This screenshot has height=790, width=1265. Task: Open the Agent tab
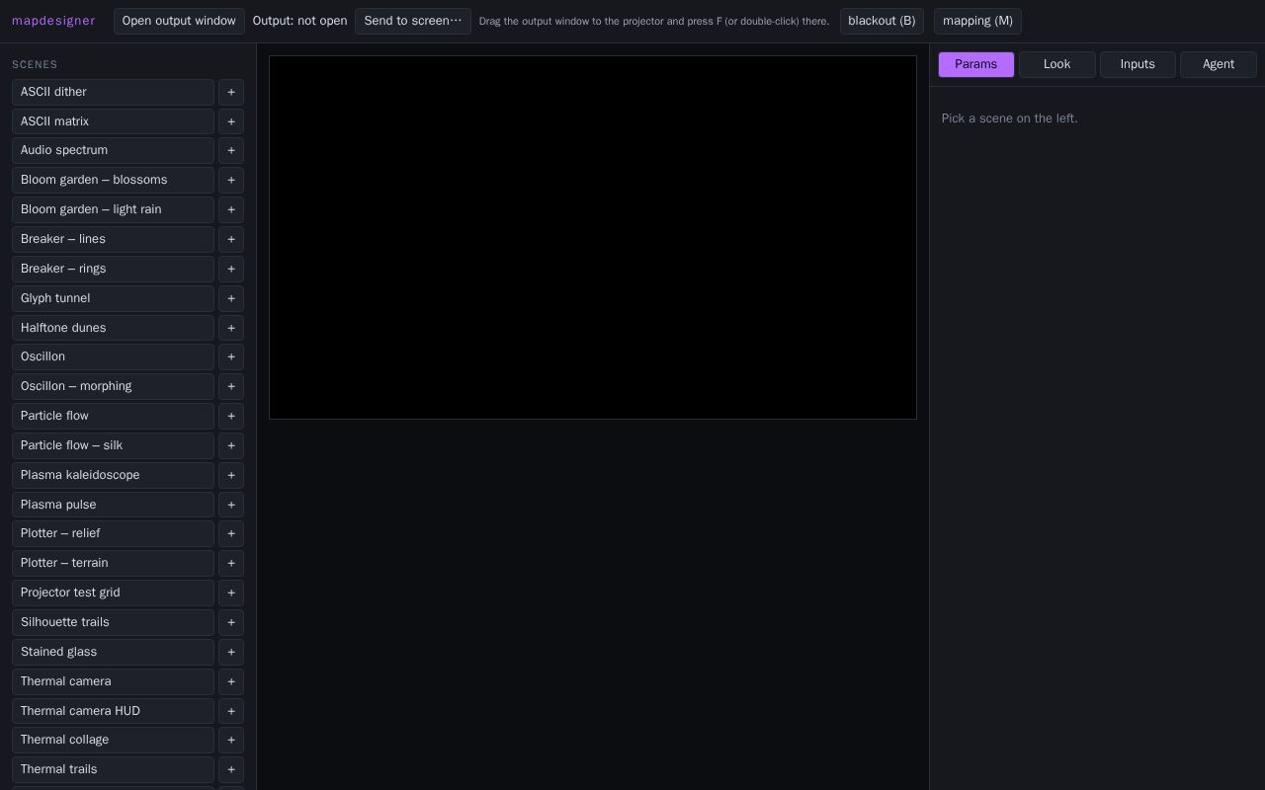click(x=1219, y=64)
